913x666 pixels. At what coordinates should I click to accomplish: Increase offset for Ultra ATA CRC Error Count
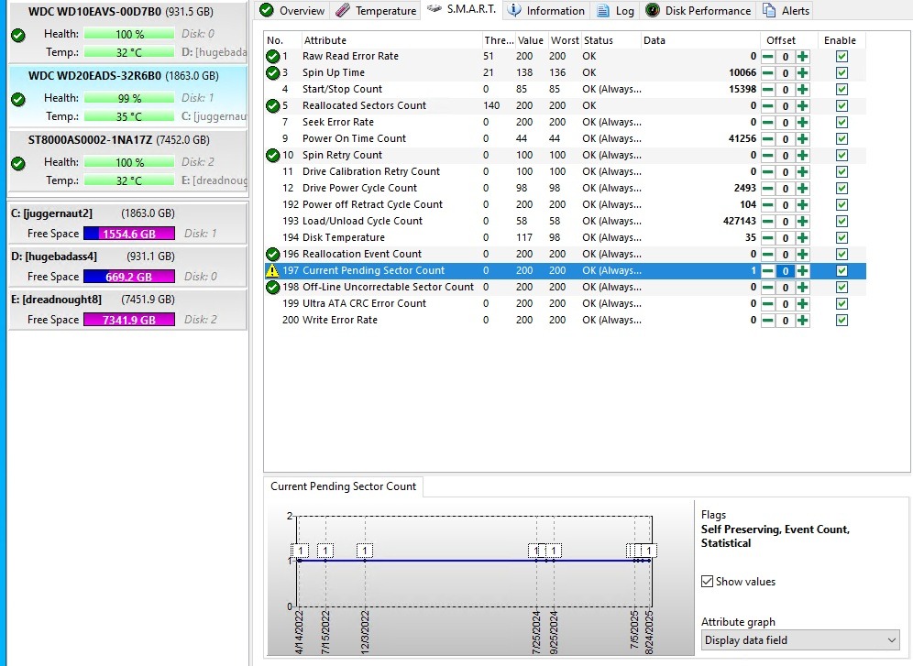(802, 303)
